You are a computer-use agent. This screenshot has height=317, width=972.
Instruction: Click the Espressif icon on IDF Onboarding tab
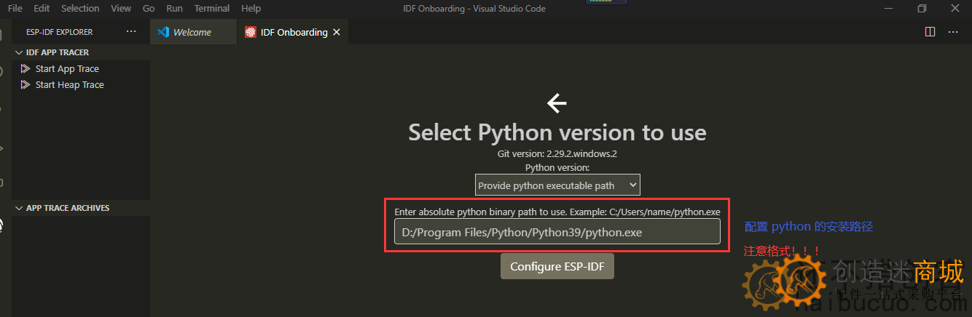pos(251,32)
